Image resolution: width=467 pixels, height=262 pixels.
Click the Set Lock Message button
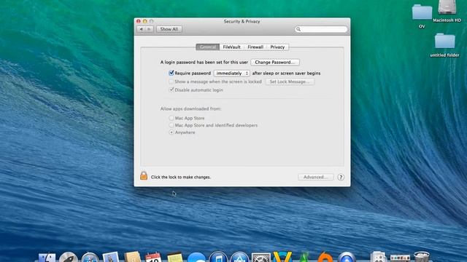pyautogui.click(x=290, y=82)
